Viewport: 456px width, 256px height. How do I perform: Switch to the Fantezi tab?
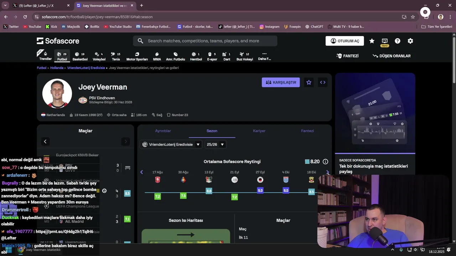[307, 131]
